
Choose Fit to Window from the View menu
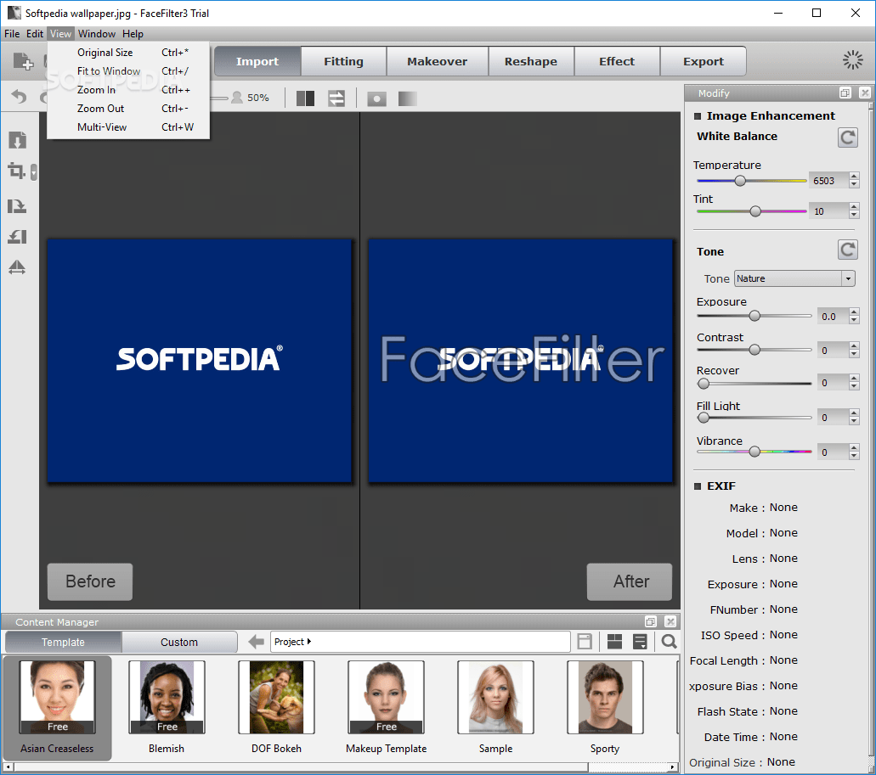coord(128,71)
